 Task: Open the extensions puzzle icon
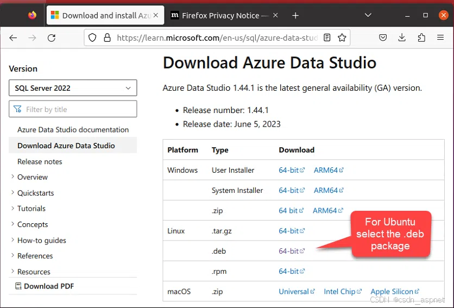coord(421,37)
